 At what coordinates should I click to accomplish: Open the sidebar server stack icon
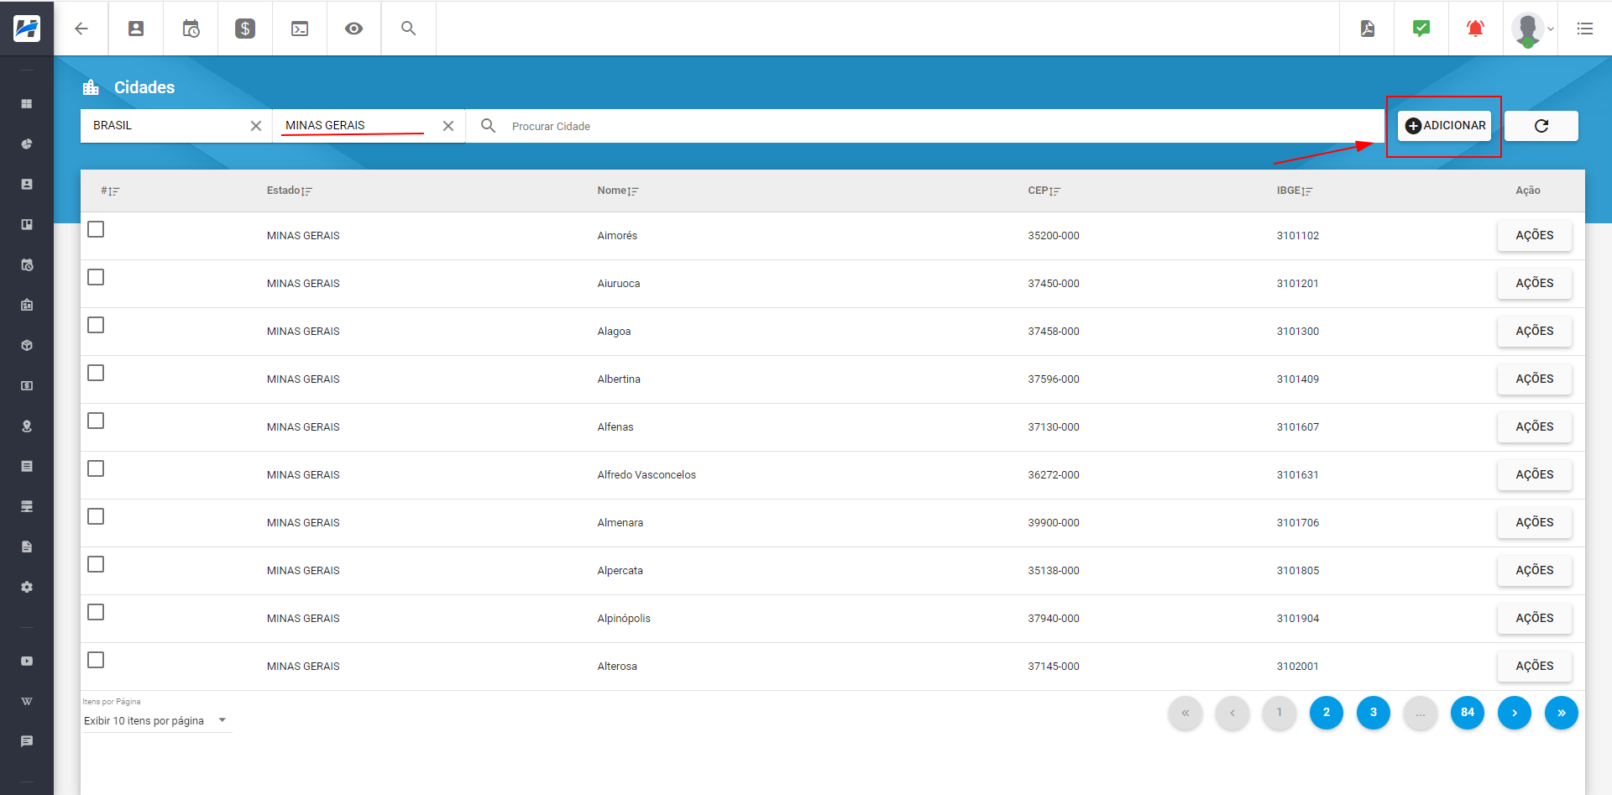(x=27, y=506)
